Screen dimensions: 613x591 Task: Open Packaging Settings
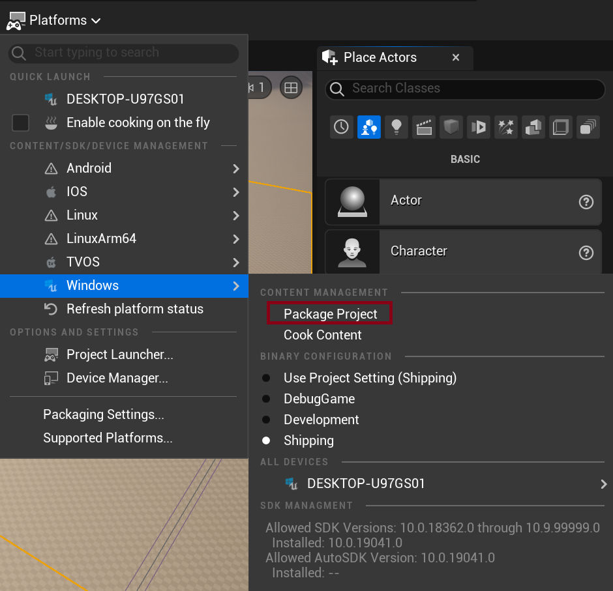coord(103,414)
